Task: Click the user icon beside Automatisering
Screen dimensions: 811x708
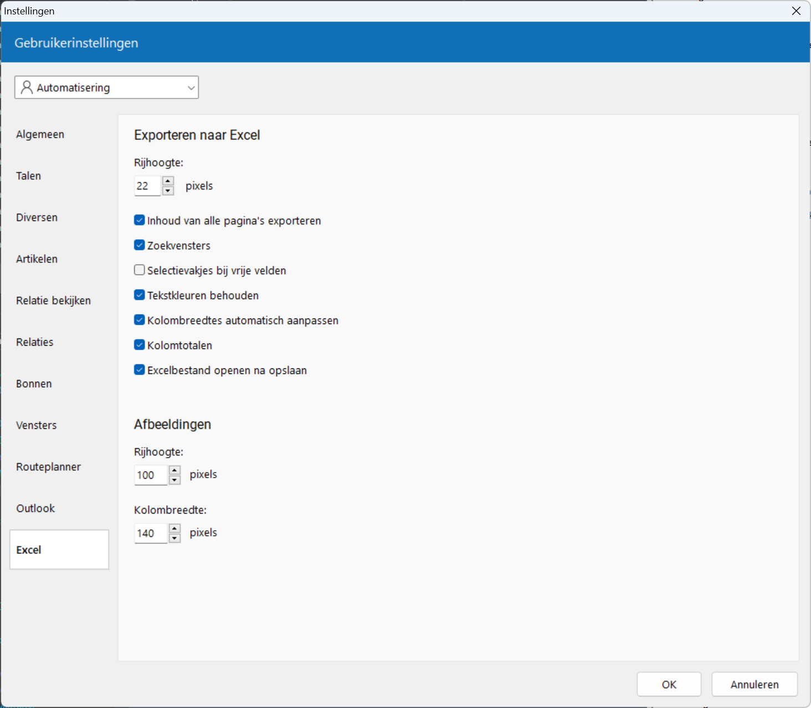Action: click(x=27, y=88)
